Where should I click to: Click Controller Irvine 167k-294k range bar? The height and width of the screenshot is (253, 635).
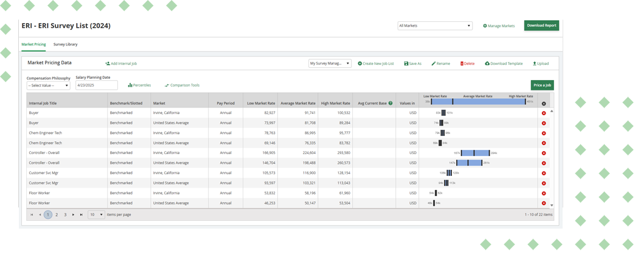tap(476, 153)
